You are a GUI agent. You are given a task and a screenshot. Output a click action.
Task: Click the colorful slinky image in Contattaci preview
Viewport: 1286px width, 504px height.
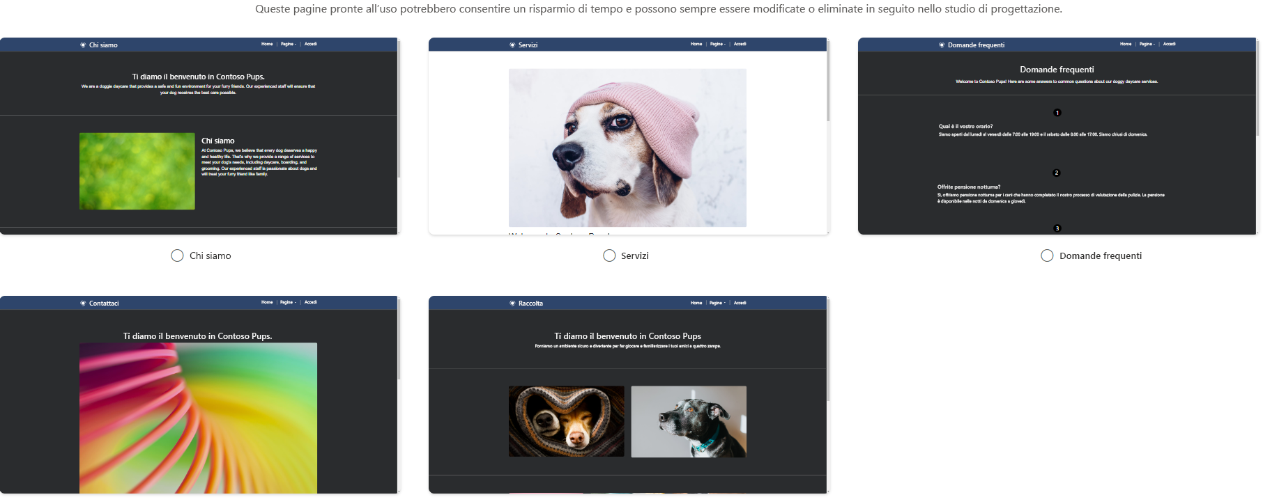(198, 418)
